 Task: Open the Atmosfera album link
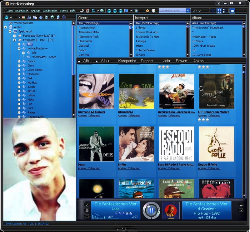(126, 112)
